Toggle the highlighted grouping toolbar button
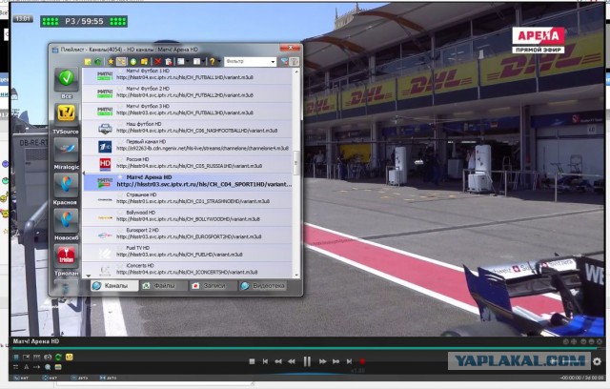The width and height of the screenshot is (610, 389). pos(121,61)
